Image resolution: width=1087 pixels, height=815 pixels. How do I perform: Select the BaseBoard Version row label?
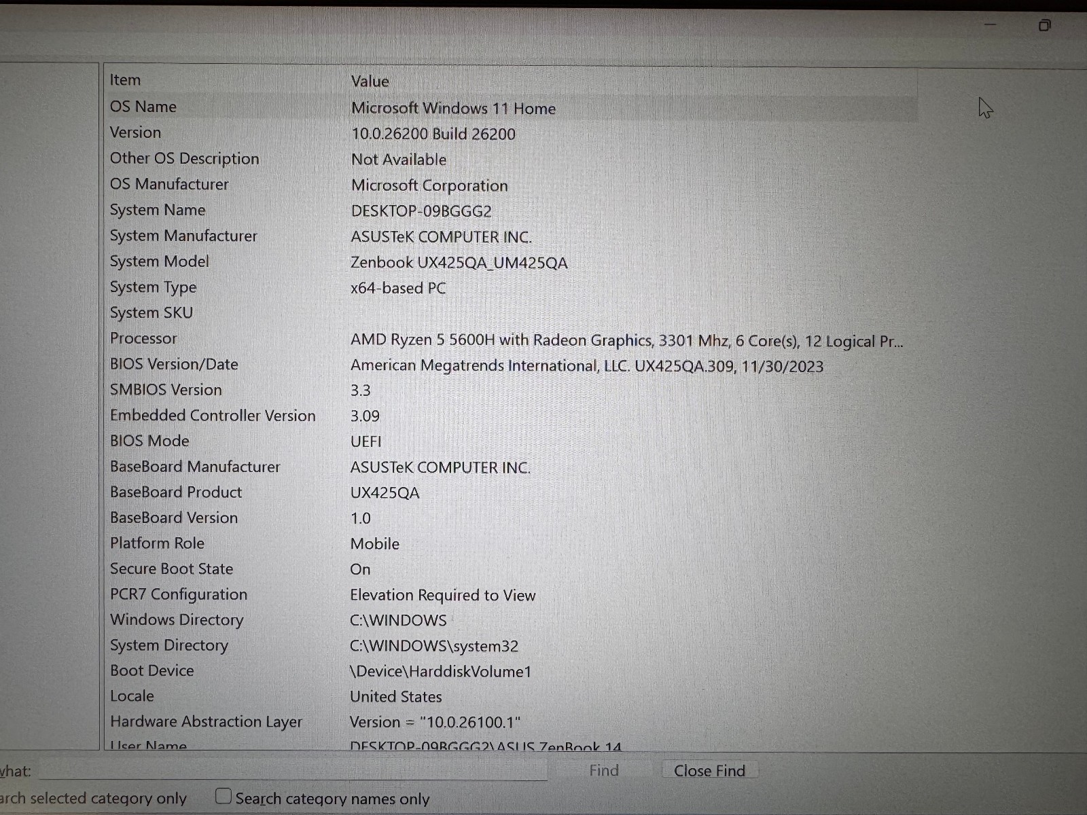[x=174, y=518]
